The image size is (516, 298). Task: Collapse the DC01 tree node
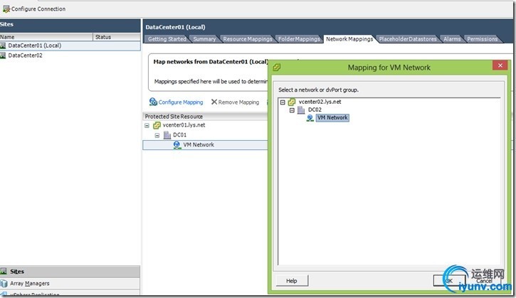tap(157, 135)
